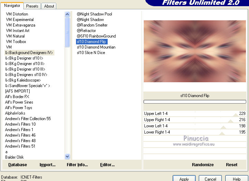Click the category list scroll up arrow
Screen dimensions: 249x181
click(67, 14)
